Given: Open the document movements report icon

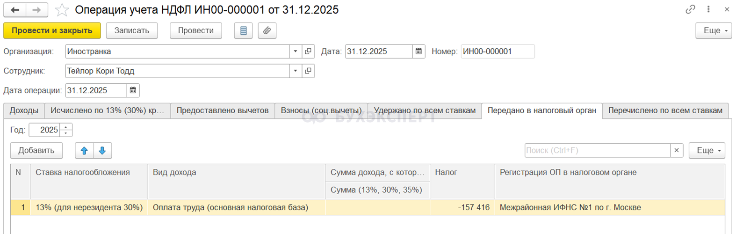Looking at the screenshot, I should click(x=243, y=30).
